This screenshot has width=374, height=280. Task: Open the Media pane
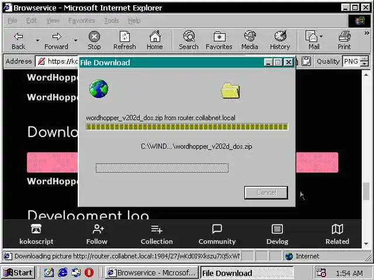click(250, 40)
